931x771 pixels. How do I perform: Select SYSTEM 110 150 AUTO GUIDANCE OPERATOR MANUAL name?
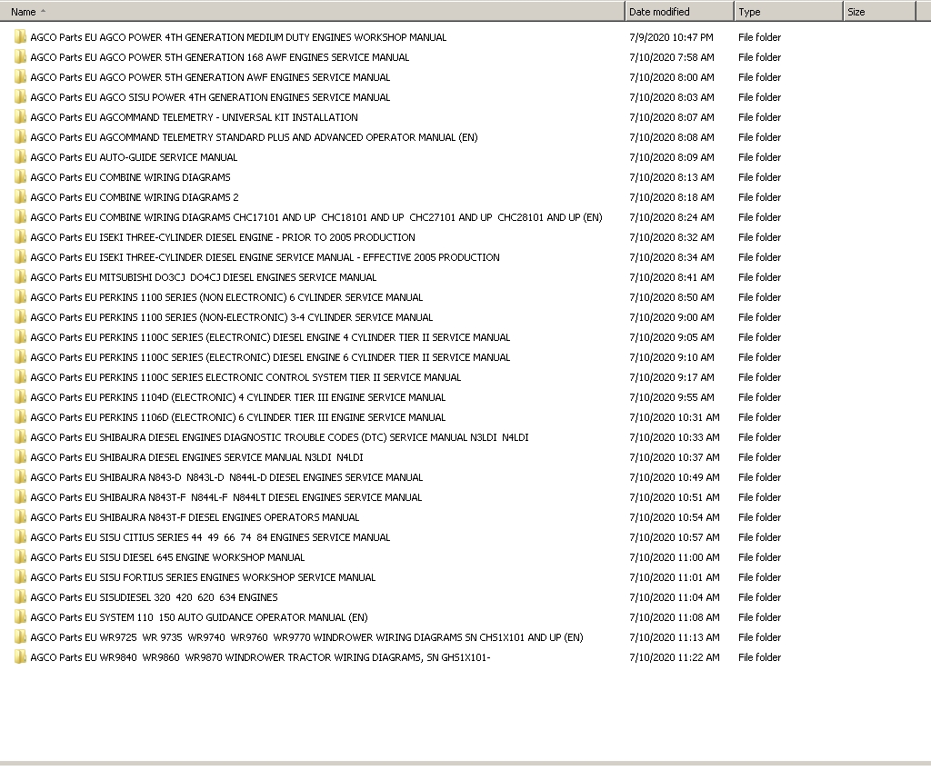[199, 617]
